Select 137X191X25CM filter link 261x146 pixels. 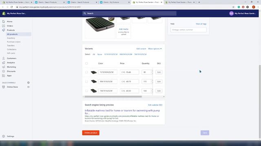tap(111, 54)
